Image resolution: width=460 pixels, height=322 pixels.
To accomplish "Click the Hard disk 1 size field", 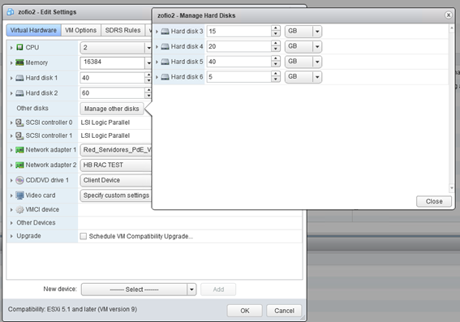I will coord(112,78).
